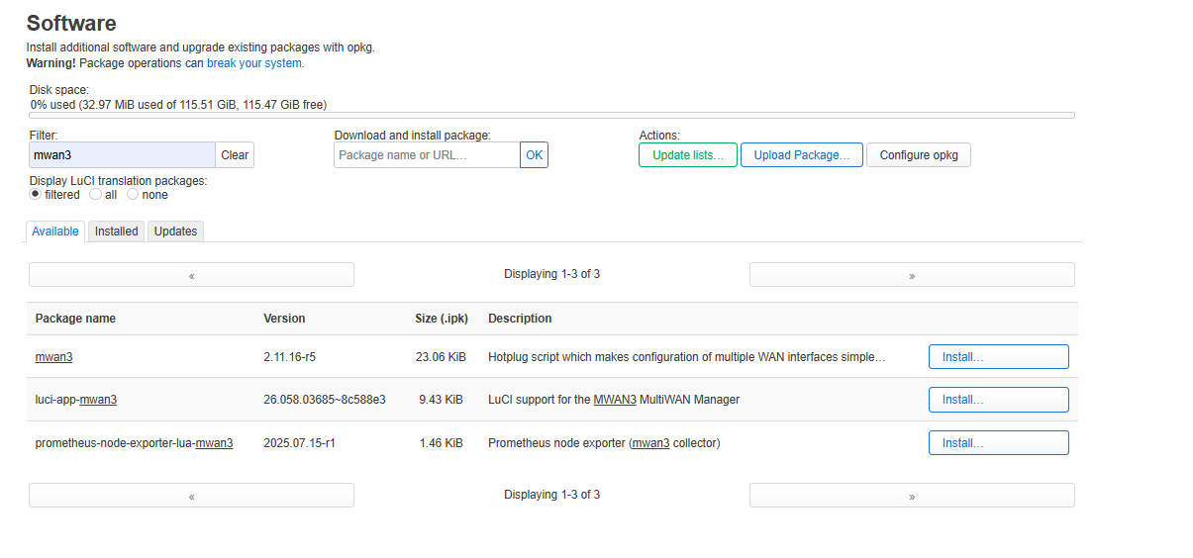Follow the 'break your system' link
Image resolution: width=1193 pixels, height=558 pixels.
pos(254,63)
